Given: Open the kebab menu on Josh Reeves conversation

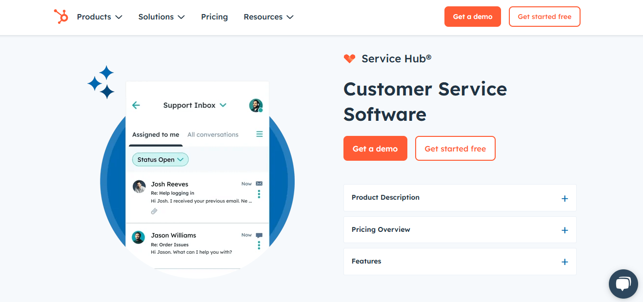Looking at the screenshot, I should click(259, 193).
